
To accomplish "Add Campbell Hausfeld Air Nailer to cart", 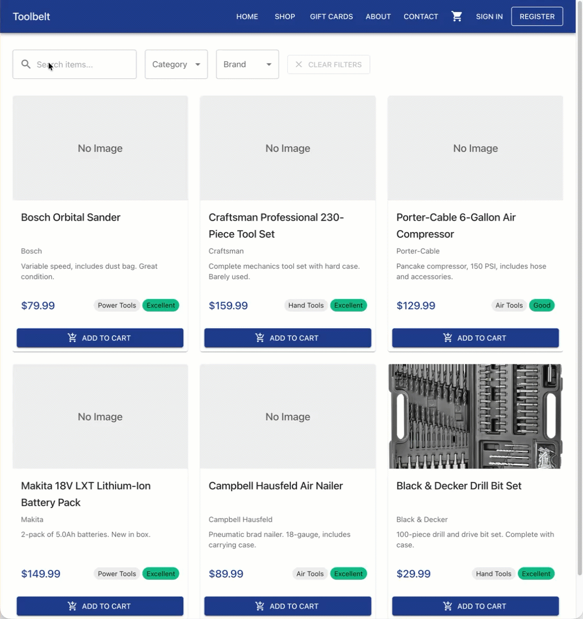I will pos(288,606).
